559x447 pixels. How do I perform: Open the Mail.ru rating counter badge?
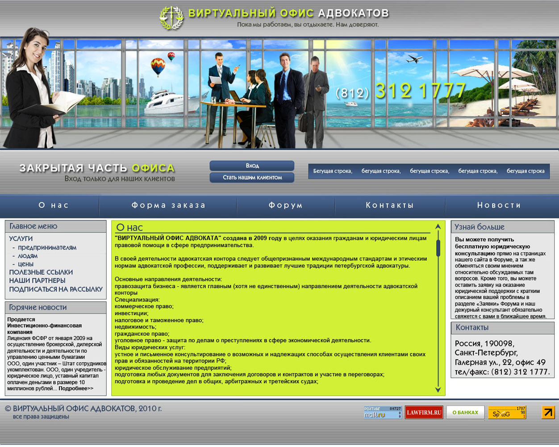(x=383, y=412)
